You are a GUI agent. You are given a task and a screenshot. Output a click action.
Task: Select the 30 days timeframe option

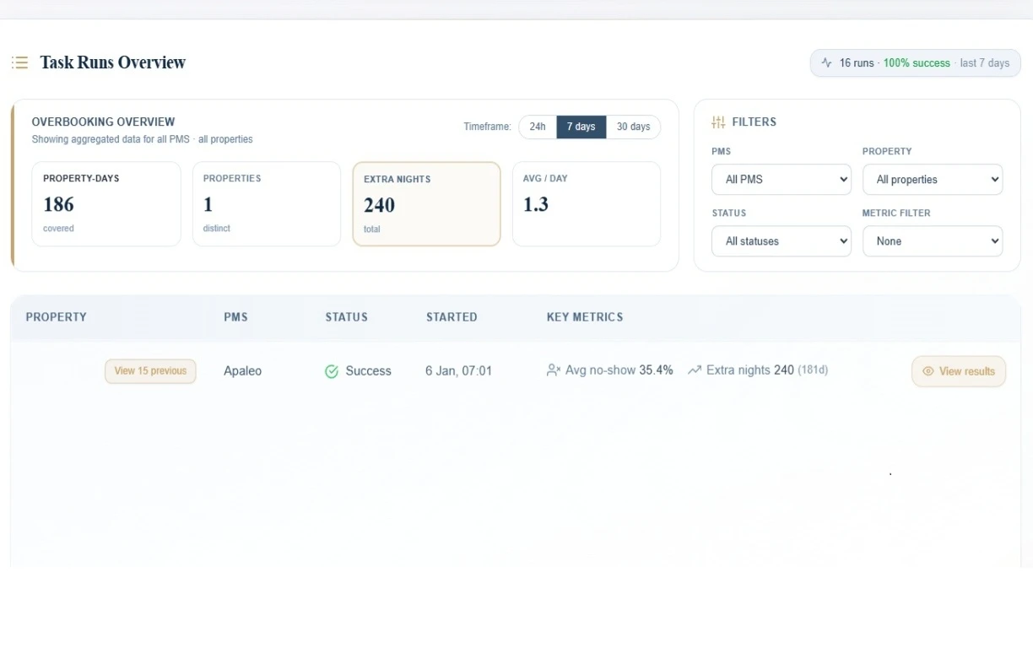[x=633, y=127]
